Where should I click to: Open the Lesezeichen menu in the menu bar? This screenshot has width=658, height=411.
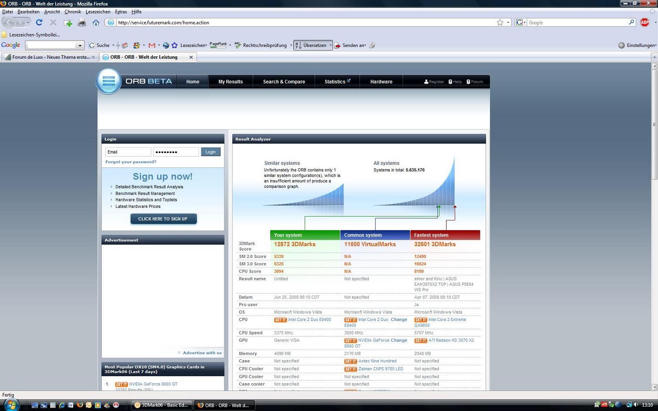pyautogui.click(x=98, y=12)
